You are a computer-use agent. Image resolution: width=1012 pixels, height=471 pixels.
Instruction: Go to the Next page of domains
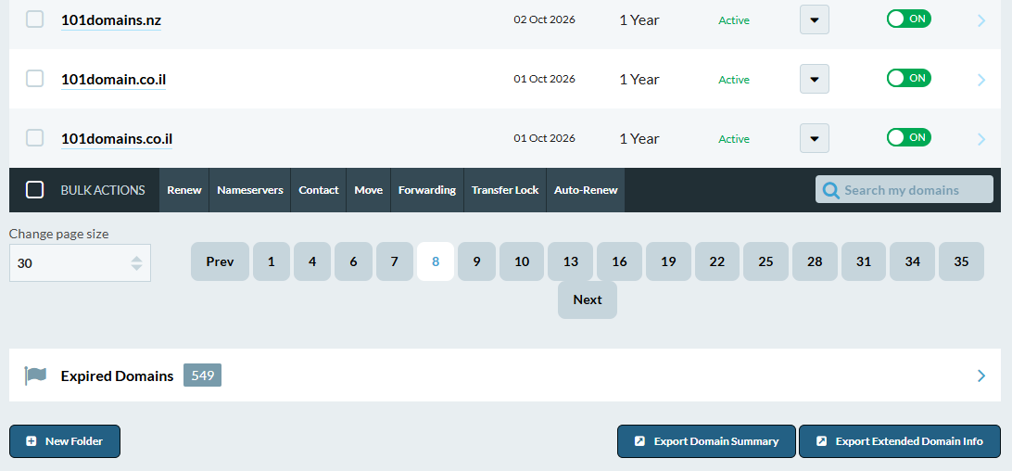[587, 299]
